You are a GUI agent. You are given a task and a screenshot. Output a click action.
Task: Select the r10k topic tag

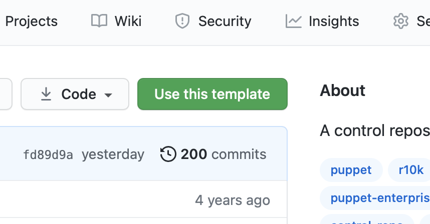[x=411, y=169]
